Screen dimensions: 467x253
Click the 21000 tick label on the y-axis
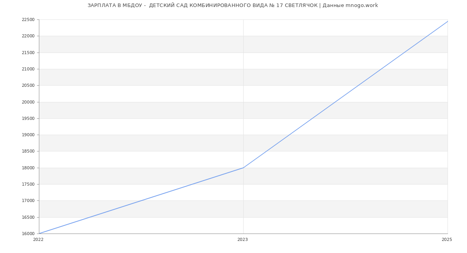click(28, 69)
